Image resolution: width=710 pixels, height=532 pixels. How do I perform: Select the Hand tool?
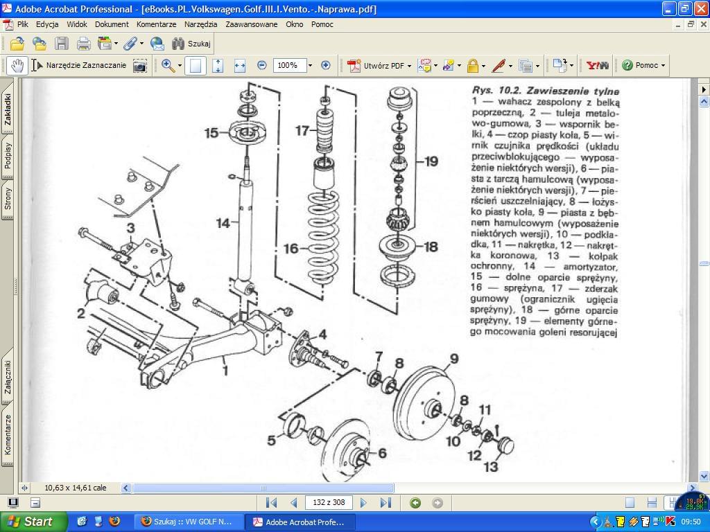pos(17,66)
